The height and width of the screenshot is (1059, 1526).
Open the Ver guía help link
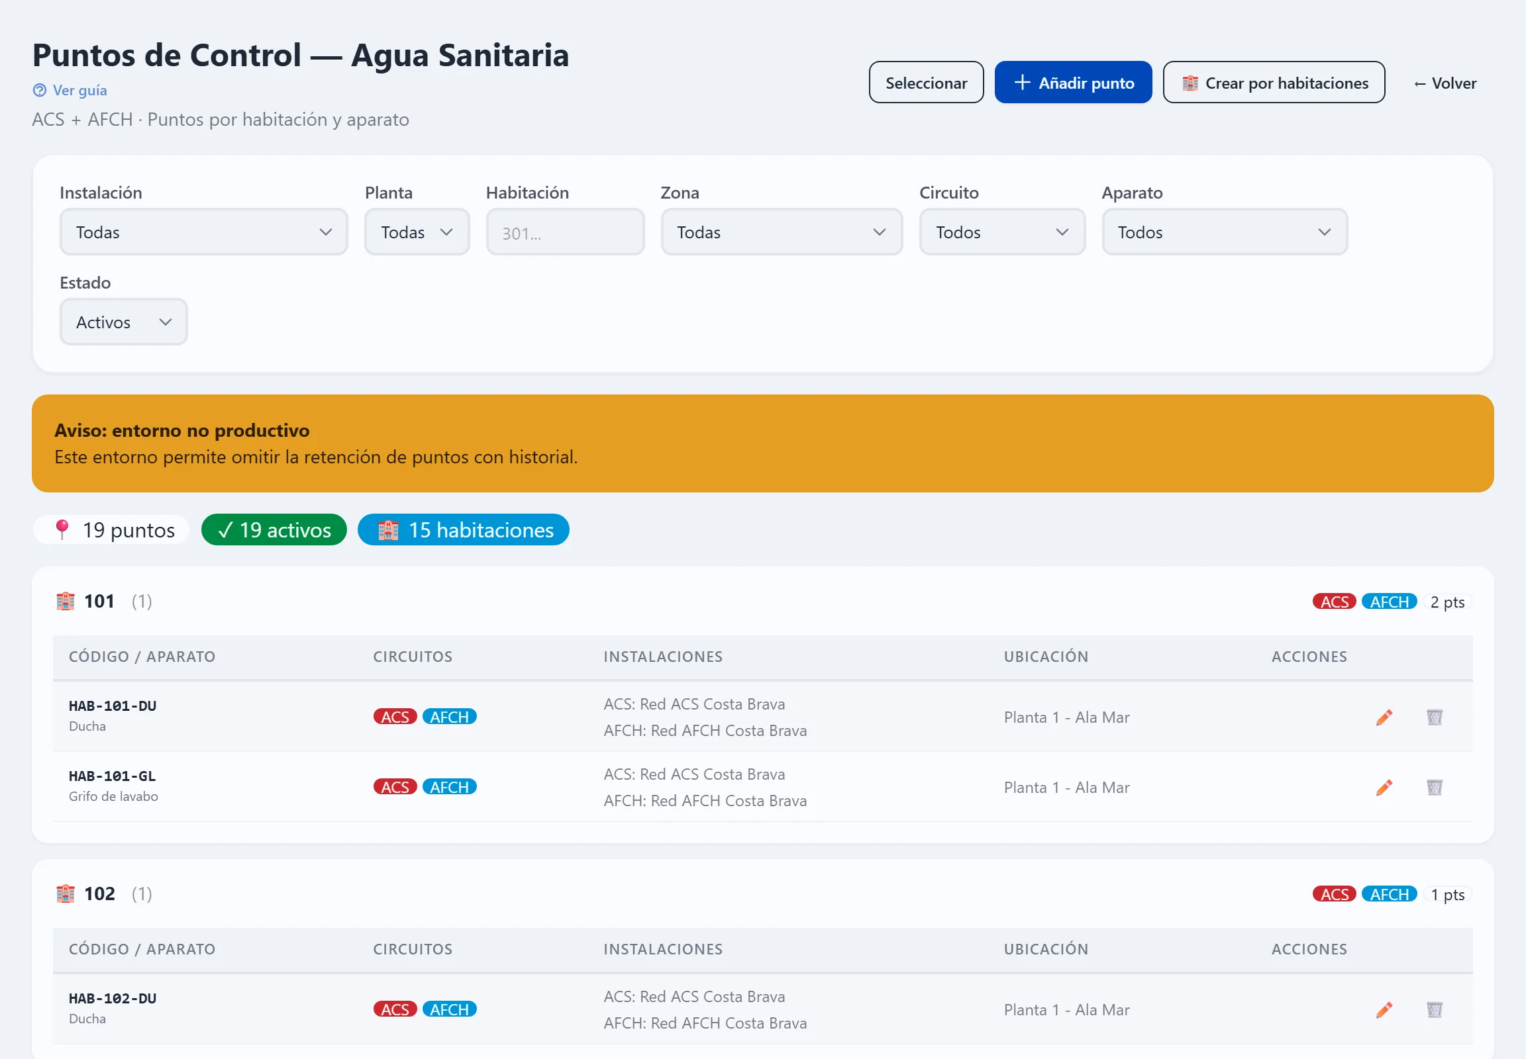(70, 90)
